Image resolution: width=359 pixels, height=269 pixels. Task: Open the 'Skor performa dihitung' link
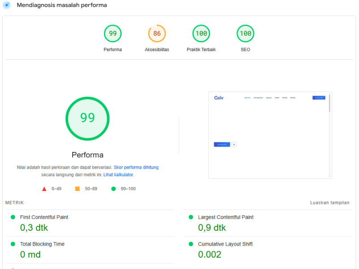(136, 167)
